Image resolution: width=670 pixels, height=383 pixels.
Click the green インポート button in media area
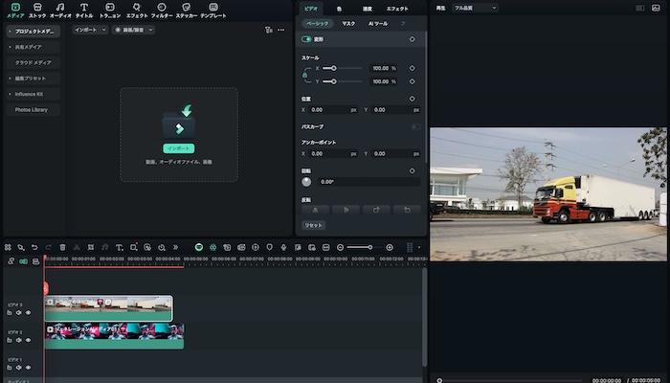click(178, 148)
